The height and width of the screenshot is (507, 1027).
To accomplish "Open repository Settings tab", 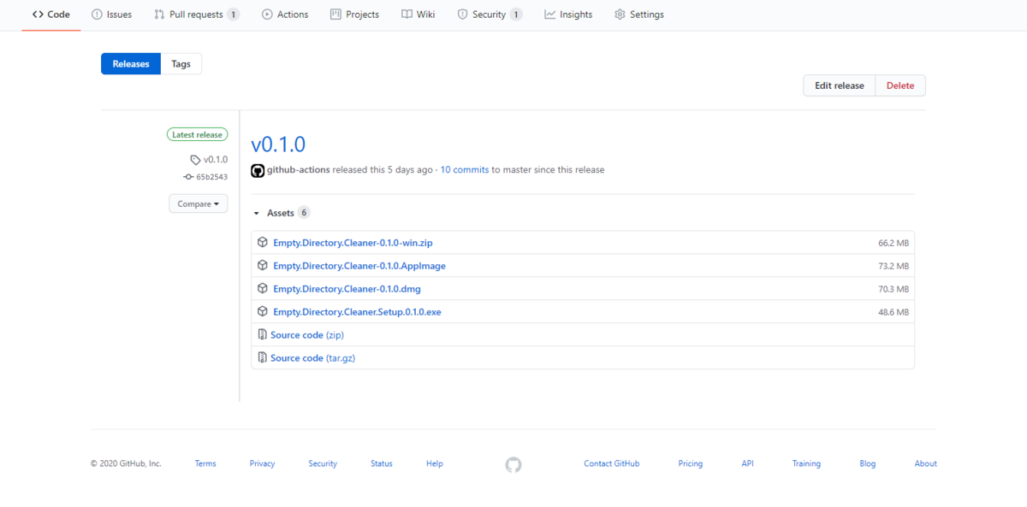I will point(639,15).
